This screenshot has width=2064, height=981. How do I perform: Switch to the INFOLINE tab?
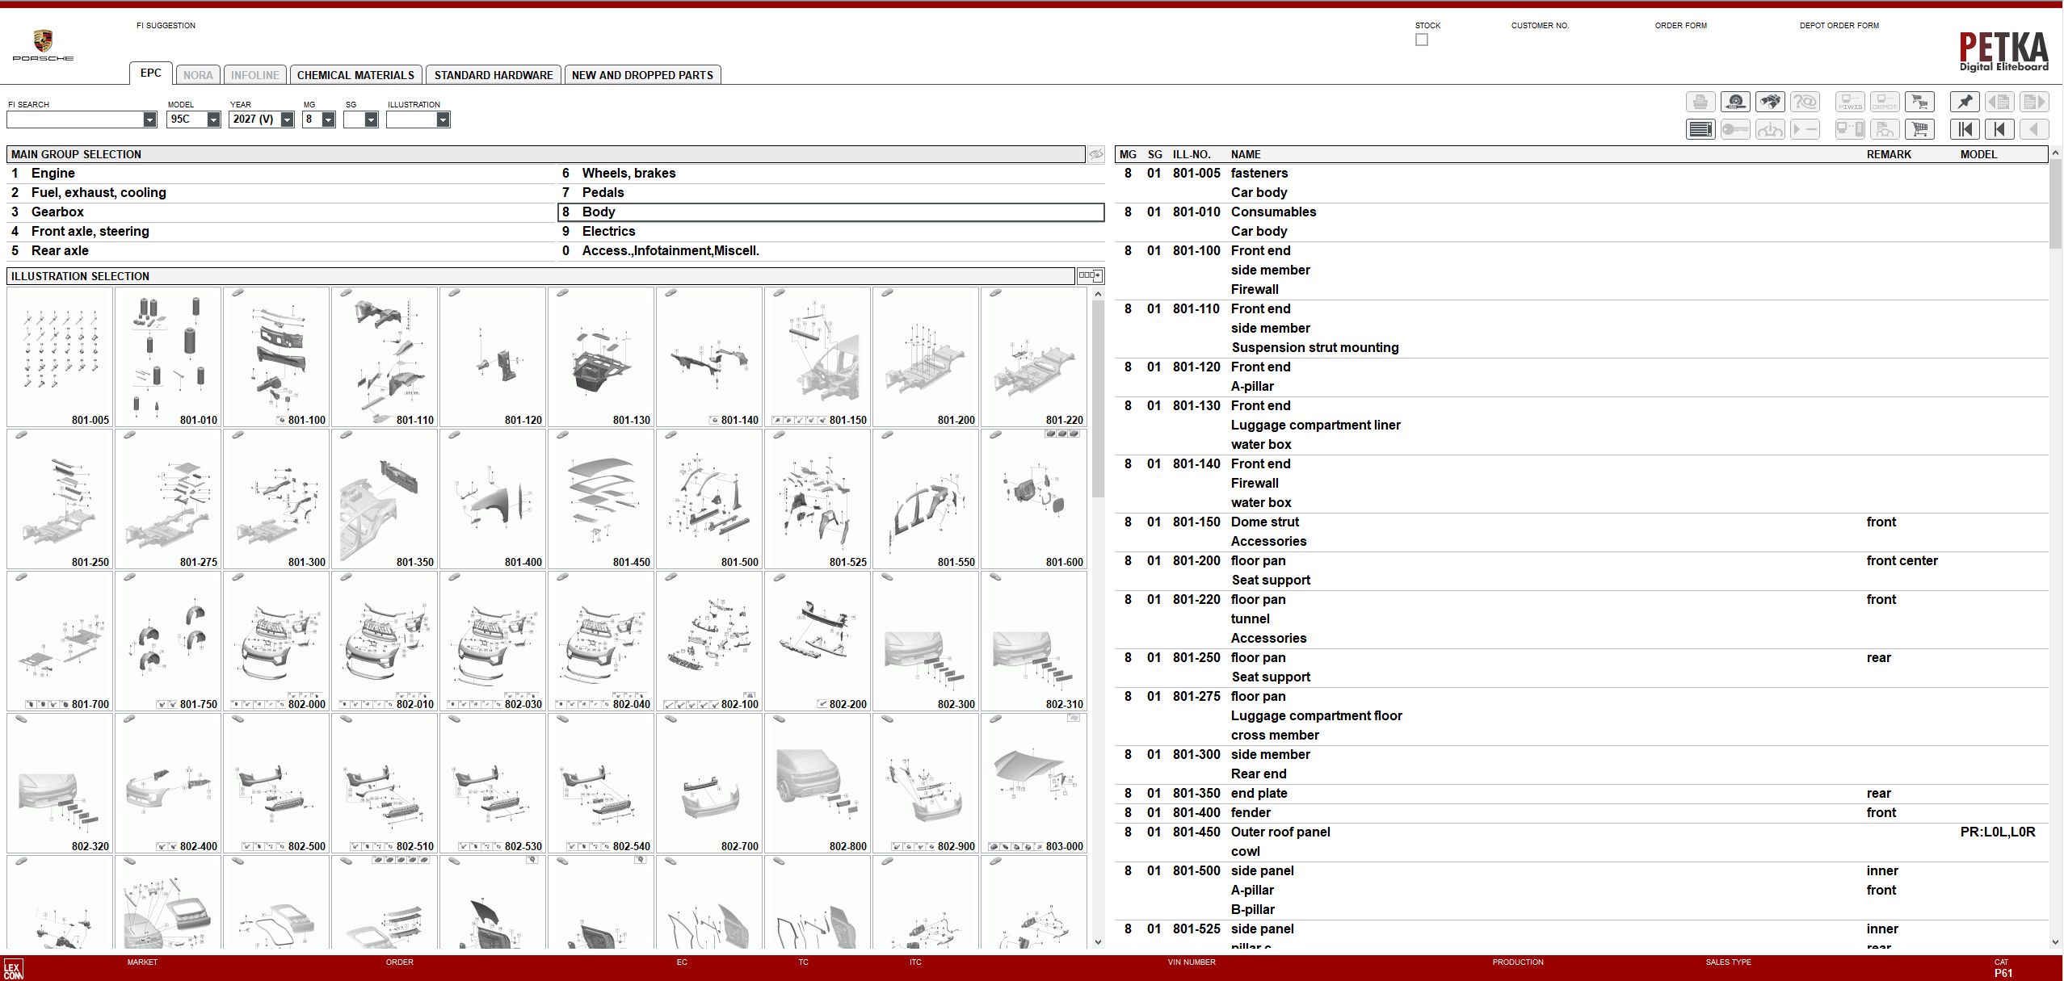254,75
